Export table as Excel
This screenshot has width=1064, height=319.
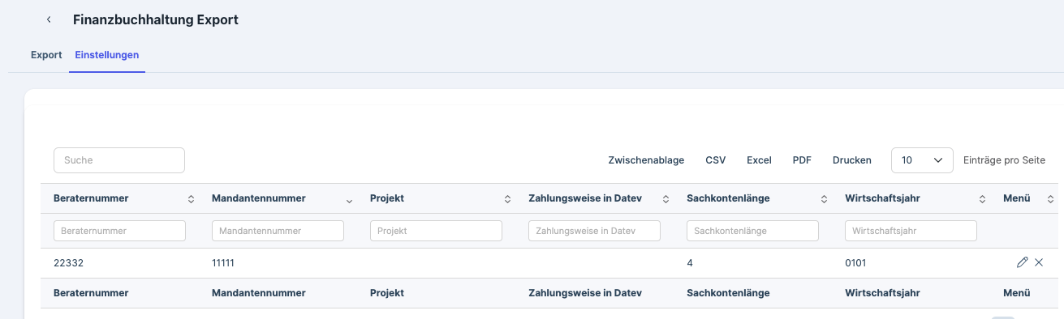click(759, 160)
